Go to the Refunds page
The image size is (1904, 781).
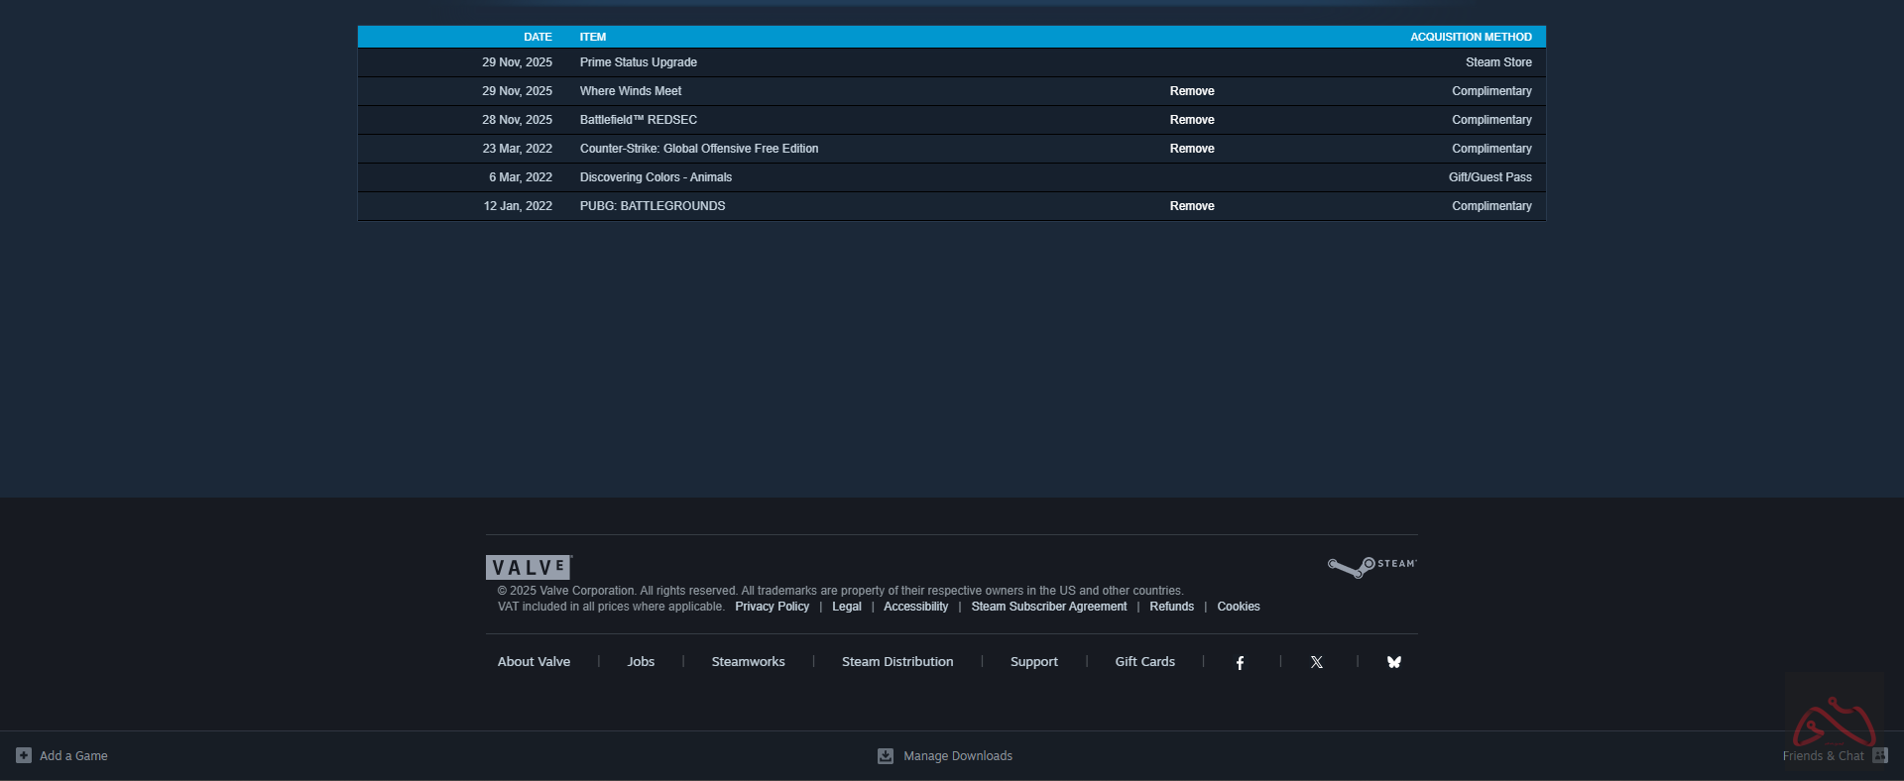pyautogui.click(x=1171, y=607)
